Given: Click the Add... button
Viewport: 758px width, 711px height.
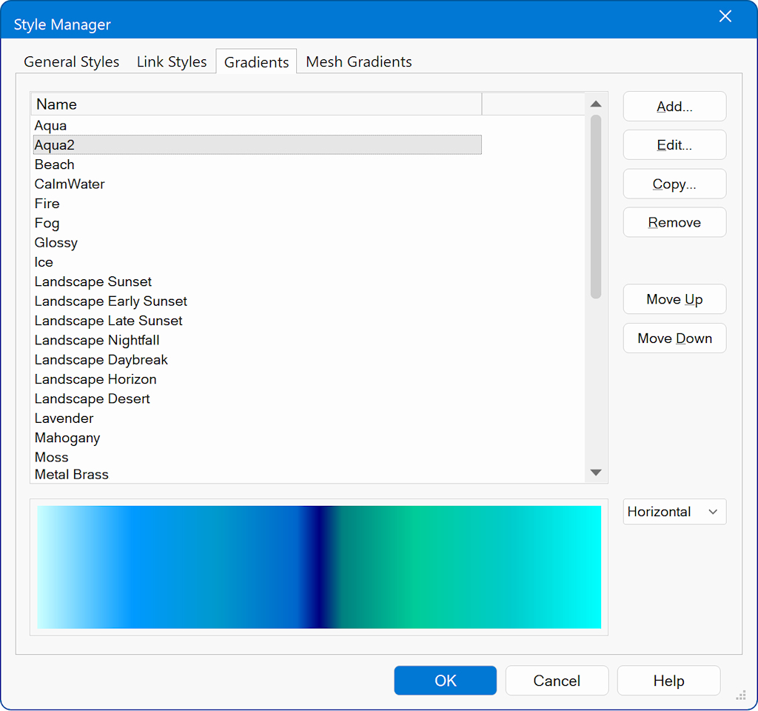Looking at the screenshot, I should point(674,107).
